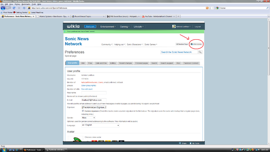
Task: Click the Random Page button
Action: coord(182,44)
